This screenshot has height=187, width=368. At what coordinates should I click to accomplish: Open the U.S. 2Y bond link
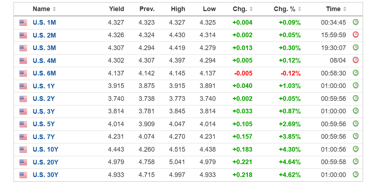pos(44,99)
